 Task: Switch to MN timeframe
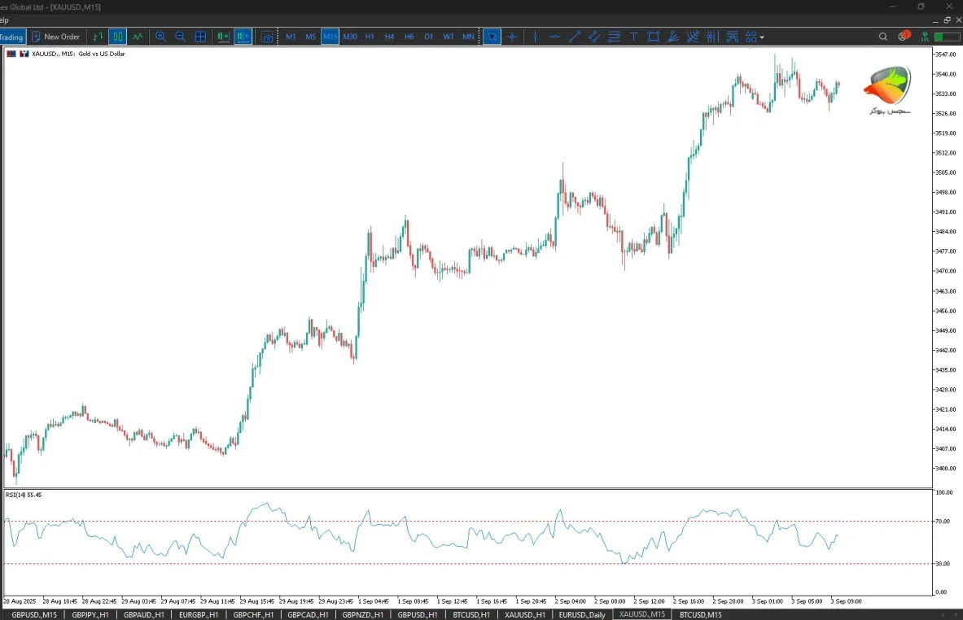(x=468, y=37)
